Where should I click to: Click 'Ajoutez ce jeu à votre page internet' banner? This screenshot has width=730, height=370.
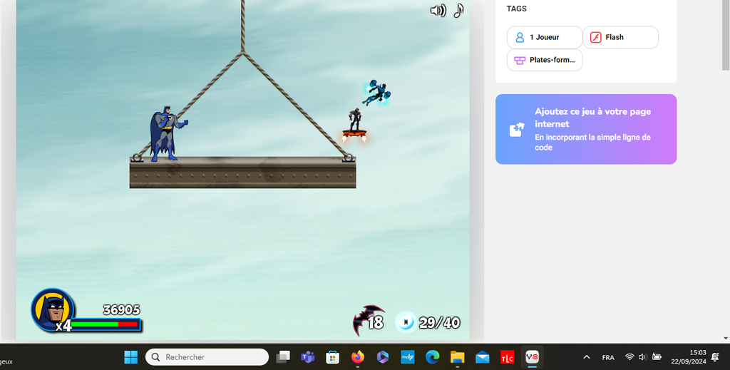click(585, 129)
